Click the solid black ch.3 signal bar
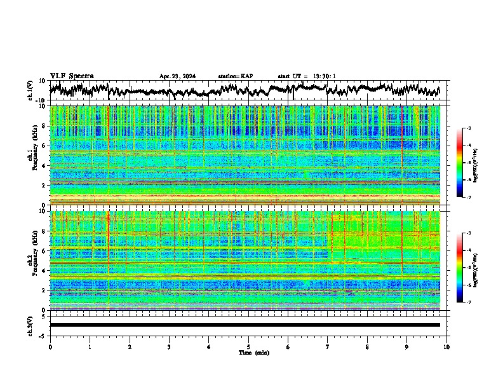 (x=245, y=325)
